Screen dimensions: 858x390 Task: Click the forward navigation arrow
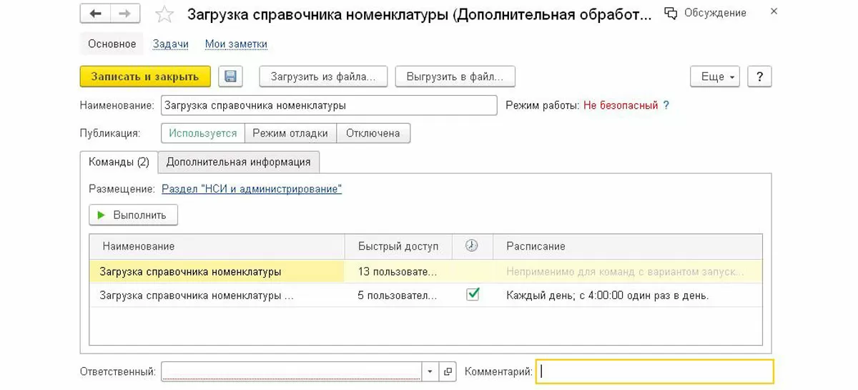[x=124, y=14]
